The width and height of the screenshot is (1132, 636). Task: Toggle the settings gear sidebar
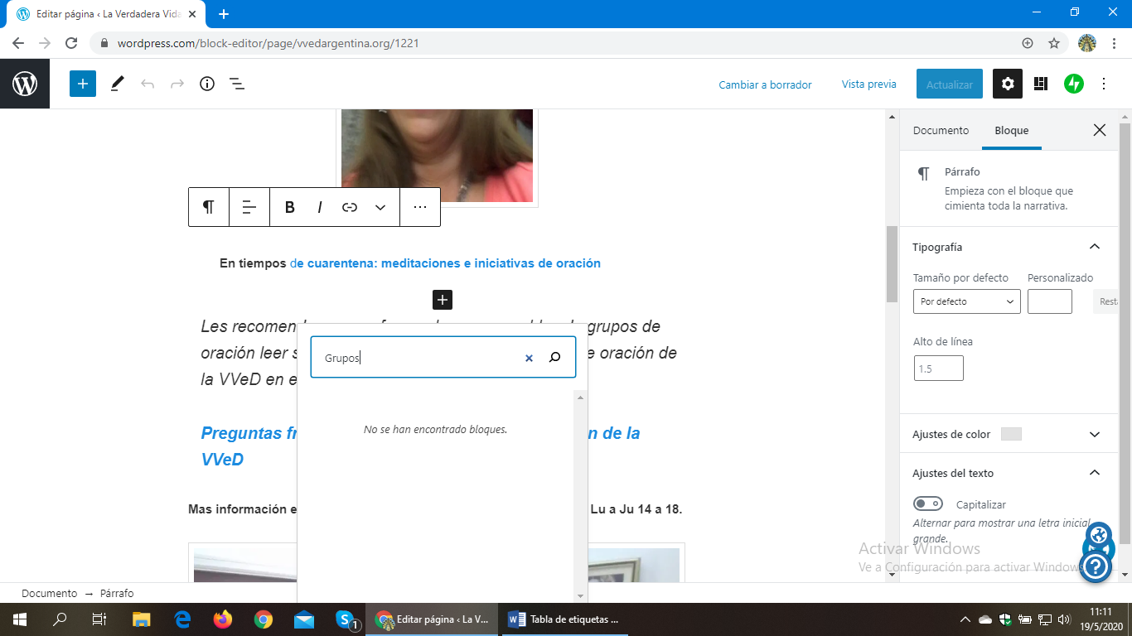coord(1008,84)
